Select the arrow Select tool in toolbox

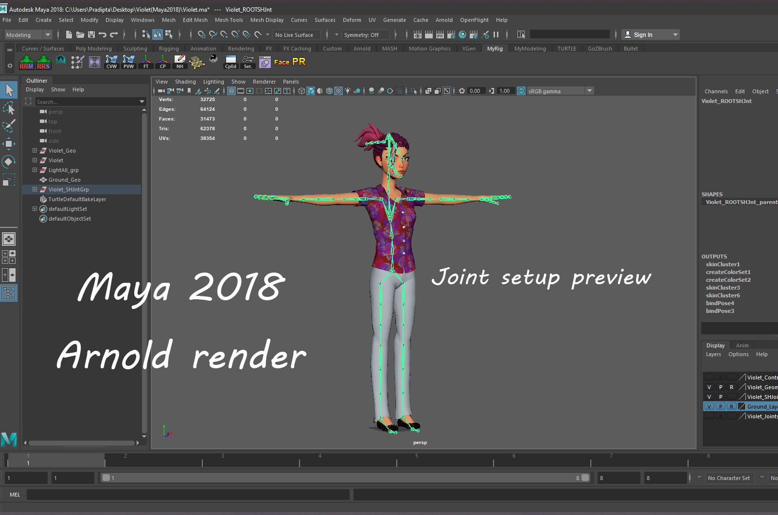[9, 90]
